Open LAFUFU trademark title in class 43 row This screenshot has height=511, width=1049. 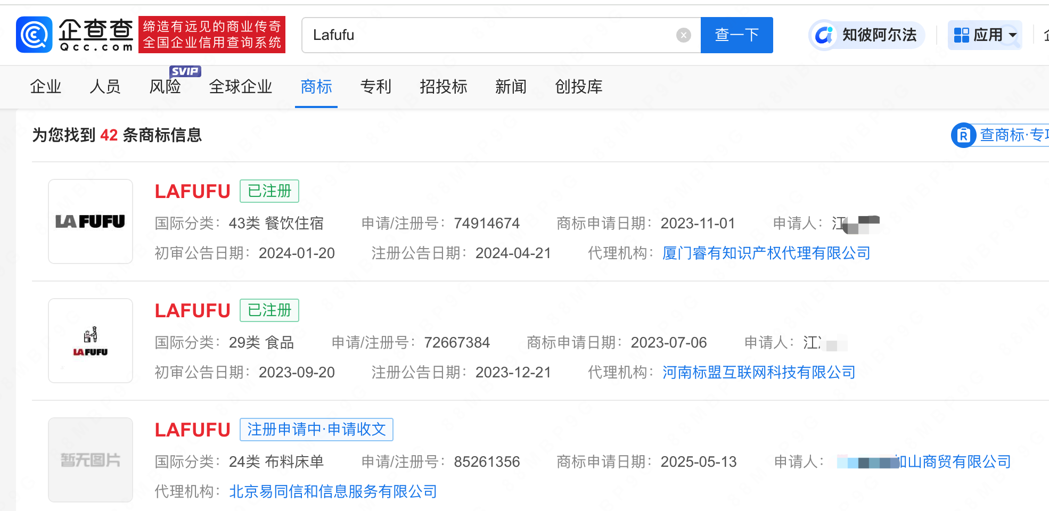[193, 192]
